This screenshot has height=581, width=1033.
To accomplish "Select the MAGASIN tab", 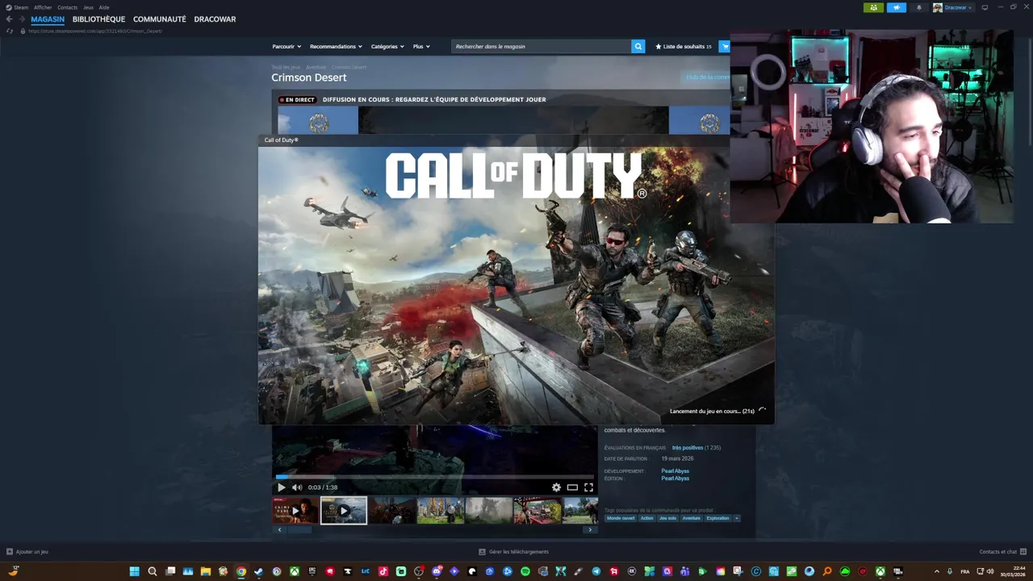I will 48,19.
